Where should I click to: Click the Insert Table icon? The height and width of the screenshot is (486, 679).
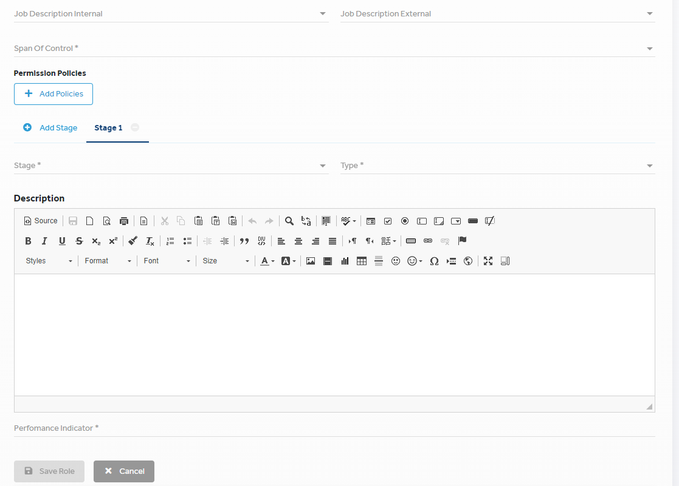point(362,261)
